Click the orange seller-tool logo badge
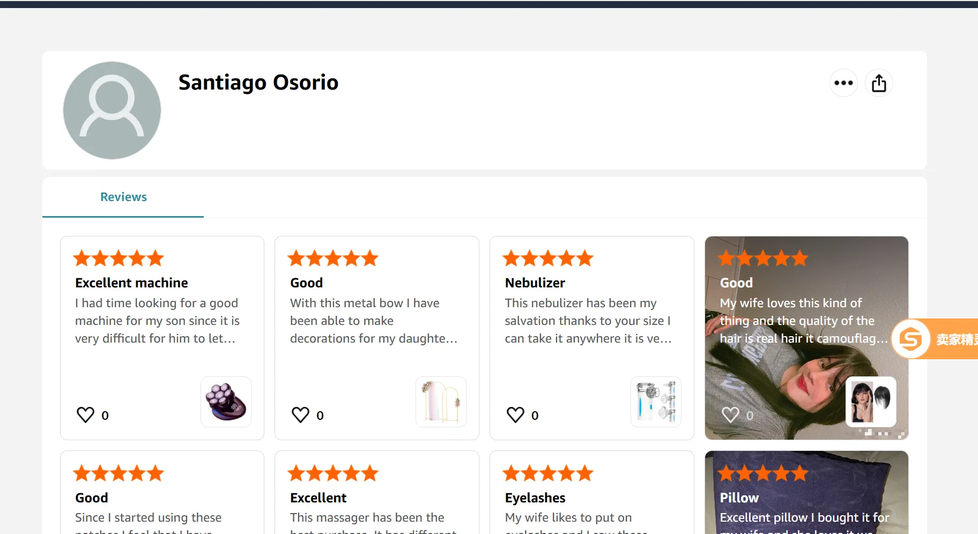The image size is (978, 534). 912,339
